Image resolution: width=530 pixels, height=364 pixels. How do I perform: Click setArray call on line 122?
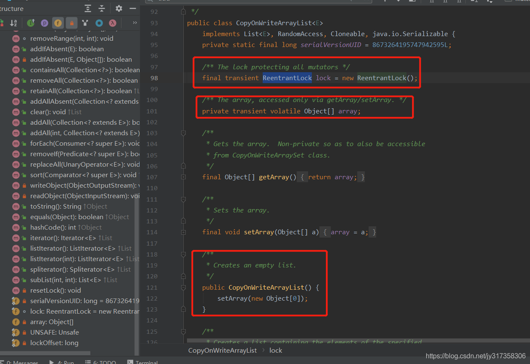click(232, 299)
